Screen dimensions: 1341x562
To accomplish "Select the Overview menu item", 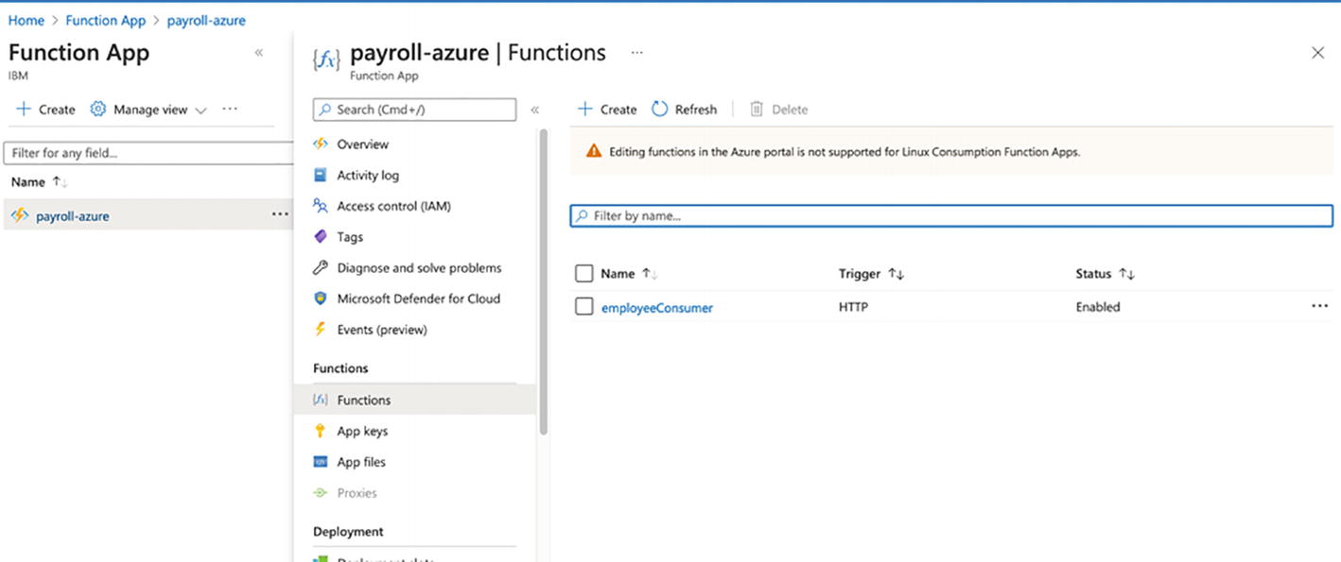I will pos(362,145).
